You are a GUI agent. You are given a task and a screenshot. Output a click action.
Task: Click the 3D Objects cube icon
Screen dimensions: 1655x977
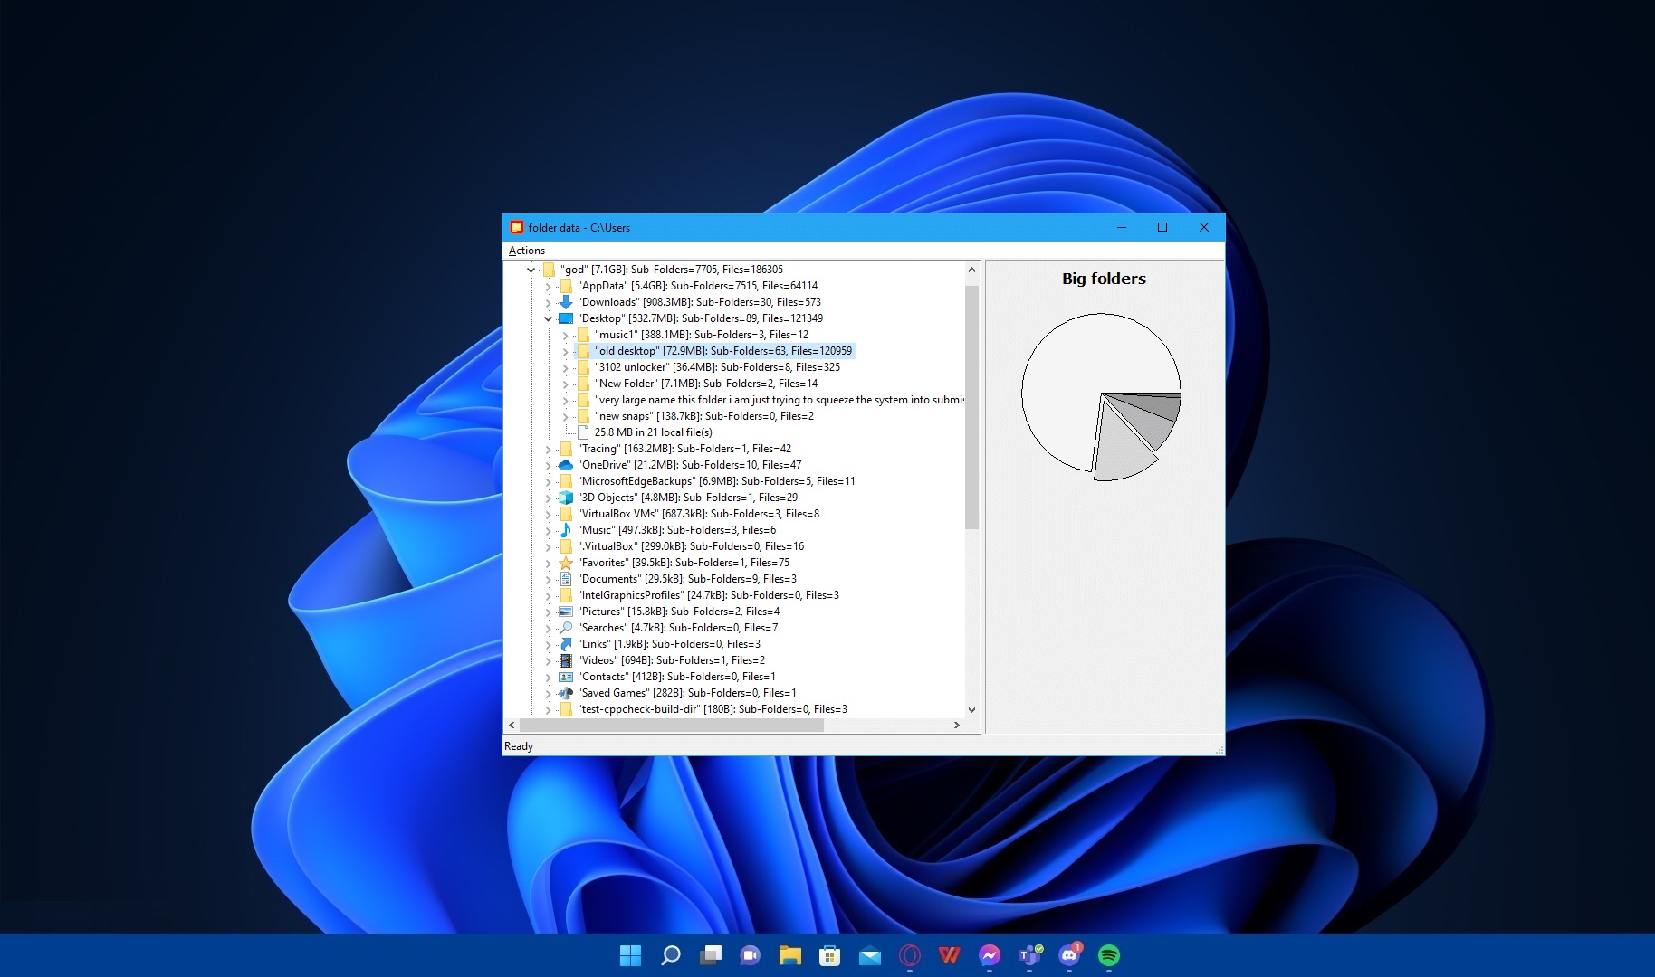(x=566, y=498)
